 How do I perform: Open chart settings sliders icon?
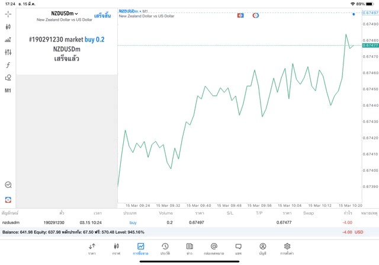click(8, 52)
